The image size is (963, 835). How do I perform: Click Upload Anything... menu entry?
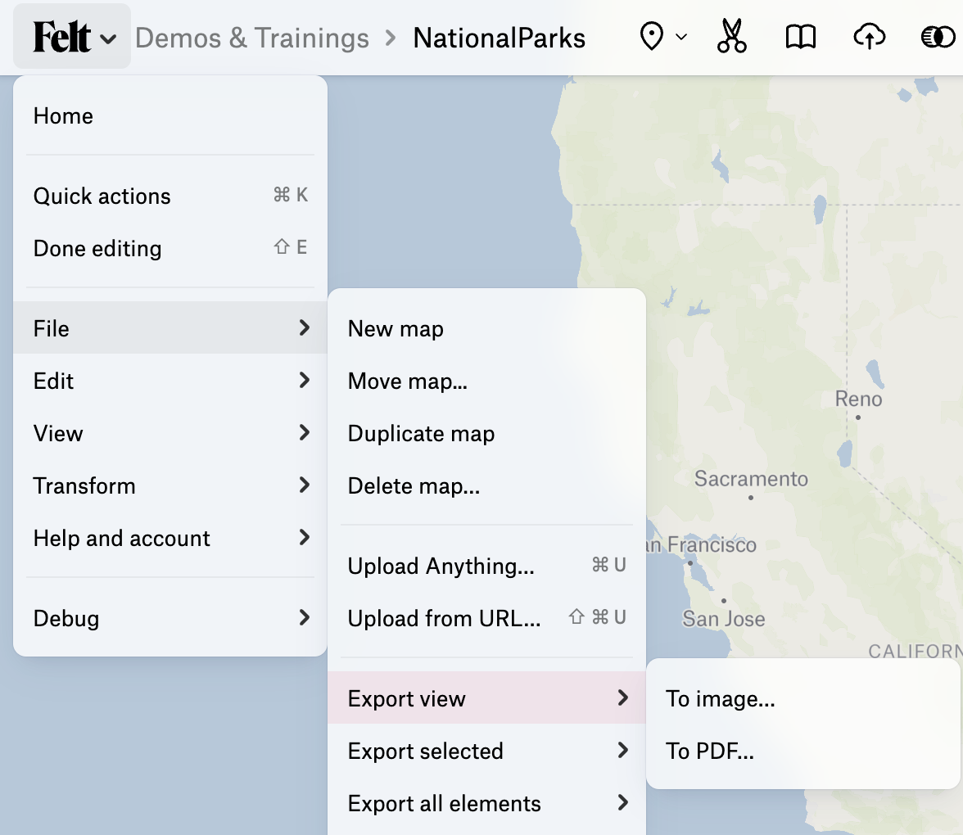tap(441, 566)
